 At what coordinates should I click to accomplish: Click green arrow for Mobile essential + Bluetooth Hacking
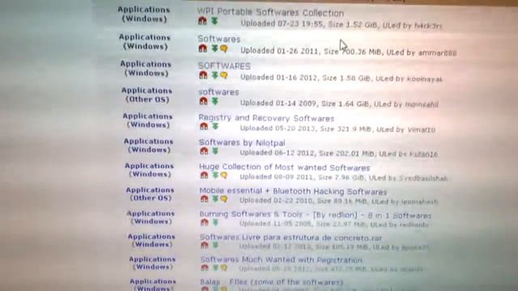[x=215, y=199]
